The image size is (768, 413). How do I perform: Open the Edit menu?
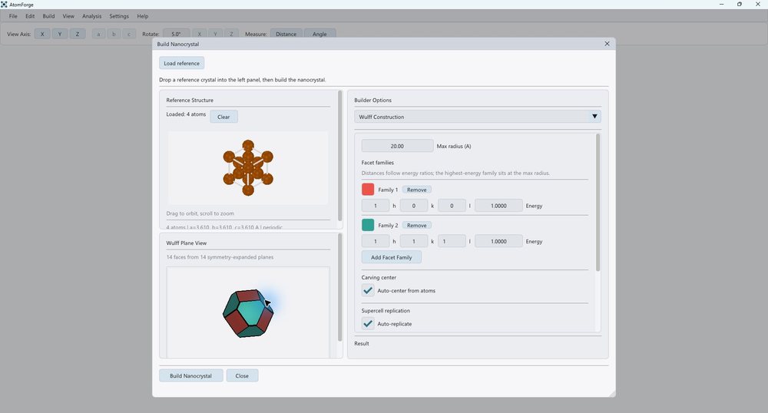click(30, 16)
